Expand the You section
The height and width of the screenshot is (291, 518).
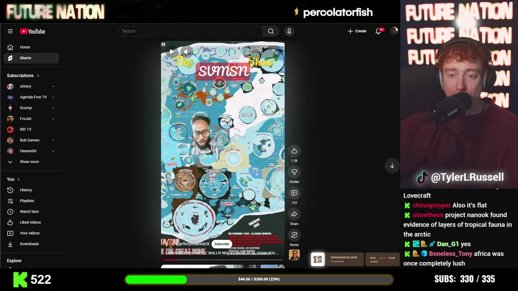click(x=13, y=179)
